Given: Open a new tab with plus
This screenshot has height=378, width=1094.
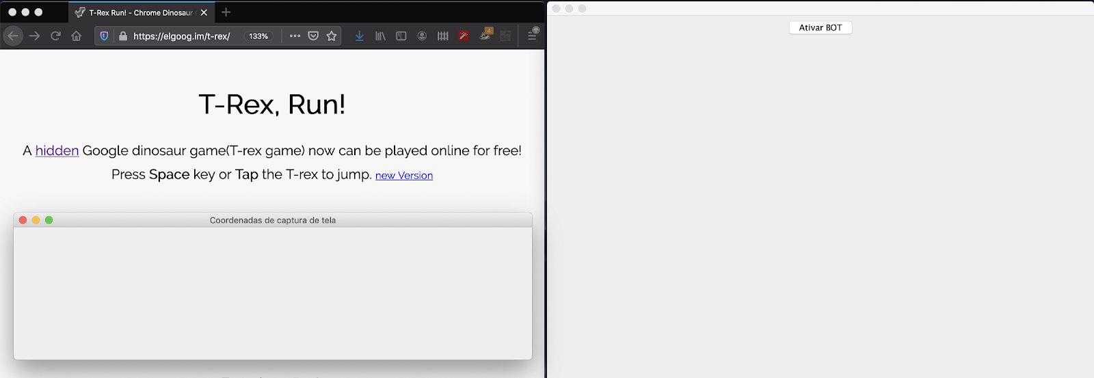Looking at the screenshot, I should point(226,12).
